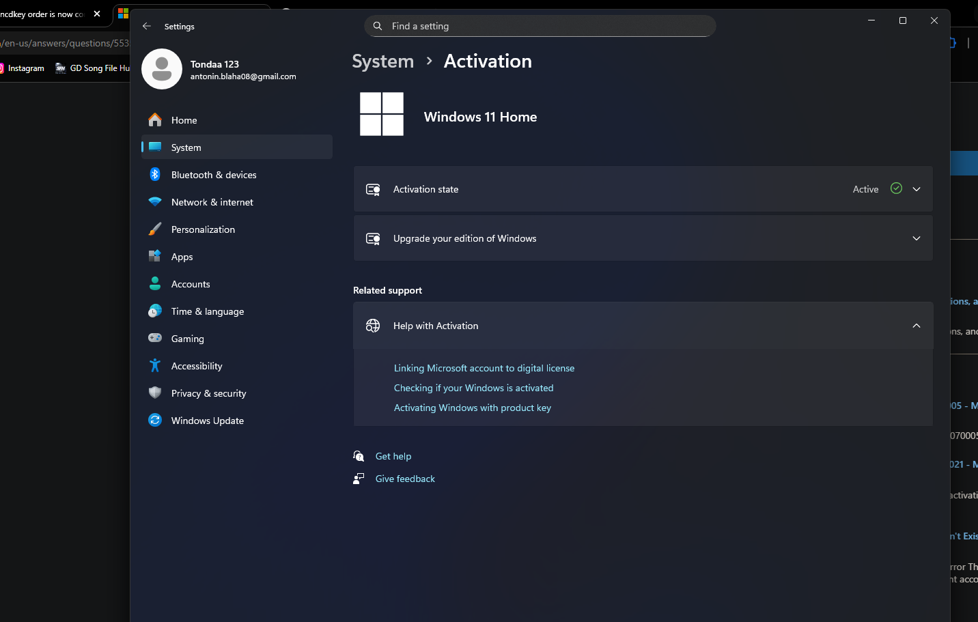Click the Help with Activation globe icon
The image size is (978, 622).
pos(373,326)
